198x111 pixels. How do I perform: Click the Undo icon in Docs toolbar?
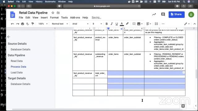(12, 24)
